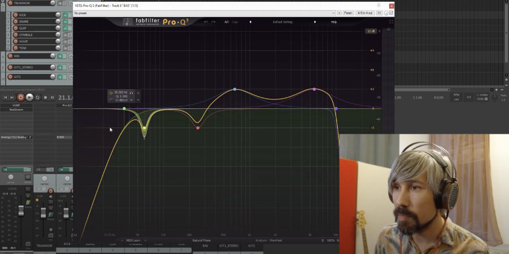Screen dimensions: 509x254
Task: Click the transport Record button
Action: coord(21,97)
